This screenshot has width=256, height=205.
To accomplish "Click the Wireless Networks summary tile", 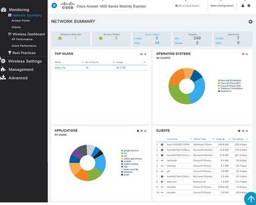I will click(71, 39).
